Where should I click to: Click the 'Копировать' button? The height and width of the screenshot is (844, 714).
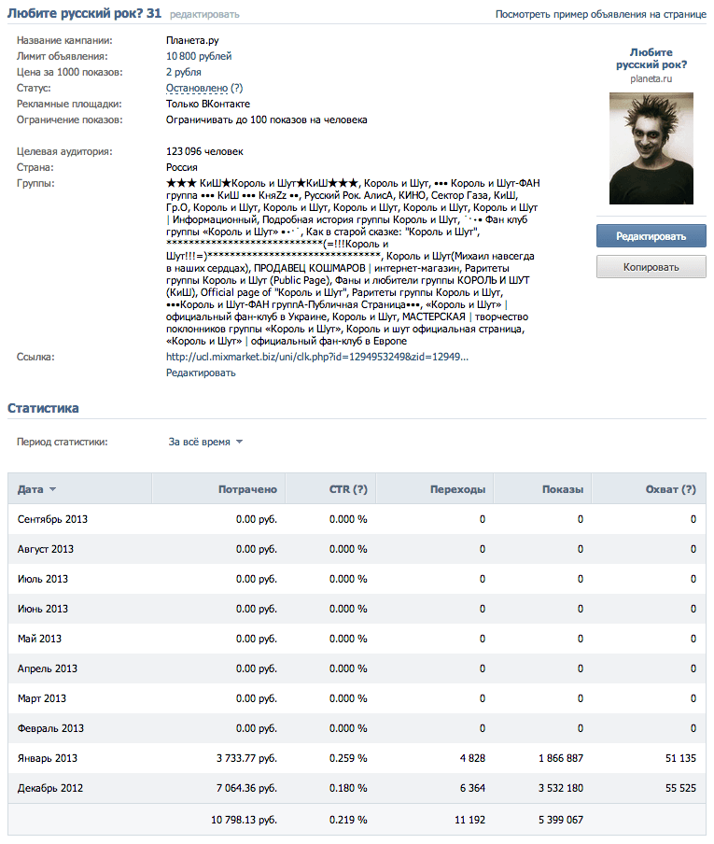tap(651, 267)
